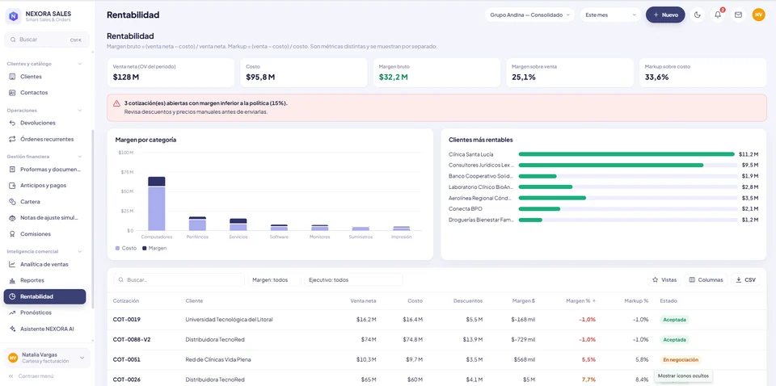Go to Devoluciones menu item

tap(44, 123)
